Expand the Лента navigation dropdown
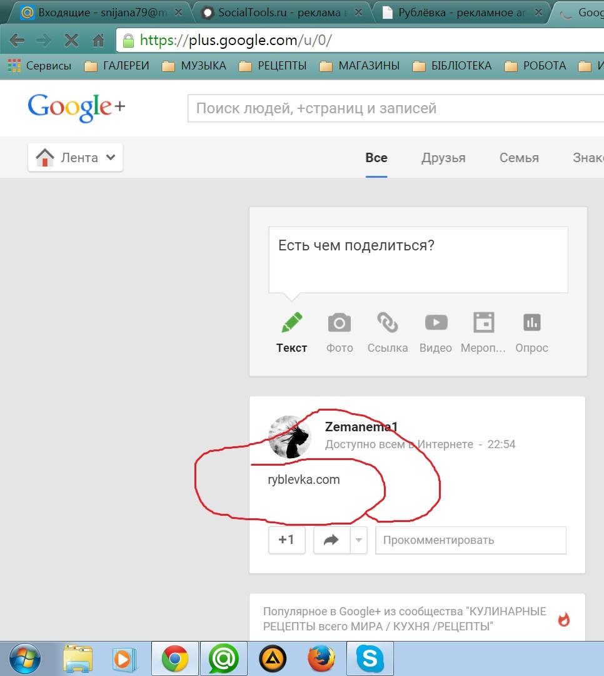This screenshot has height=676, width=604. click(x=76, y=158)
